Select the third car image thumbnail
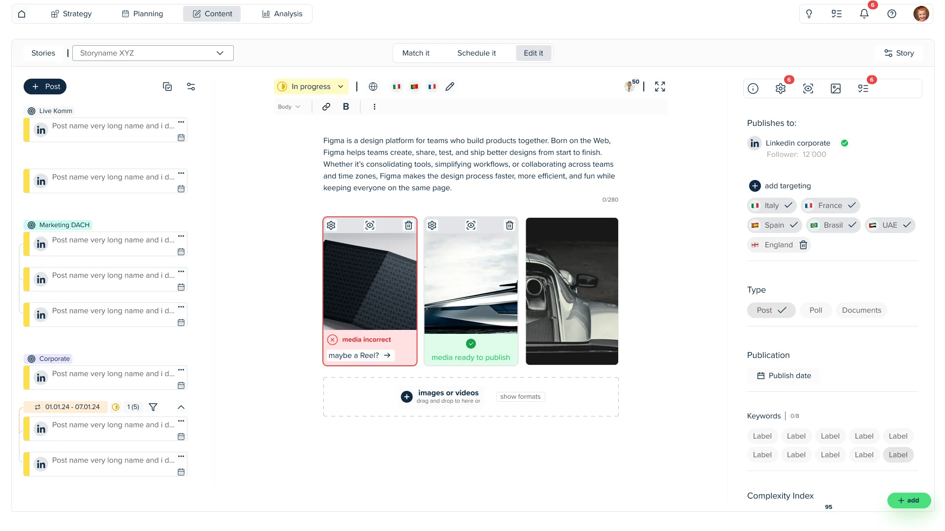This screenshot has width=945, height=531. pyautogui.click(x=571, y=291)
